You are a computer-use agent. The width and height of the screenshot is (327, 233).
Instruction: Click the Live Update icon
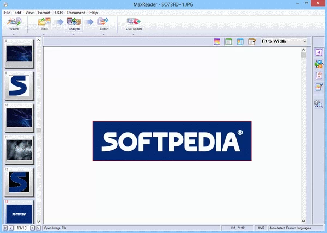pos(134,22)
